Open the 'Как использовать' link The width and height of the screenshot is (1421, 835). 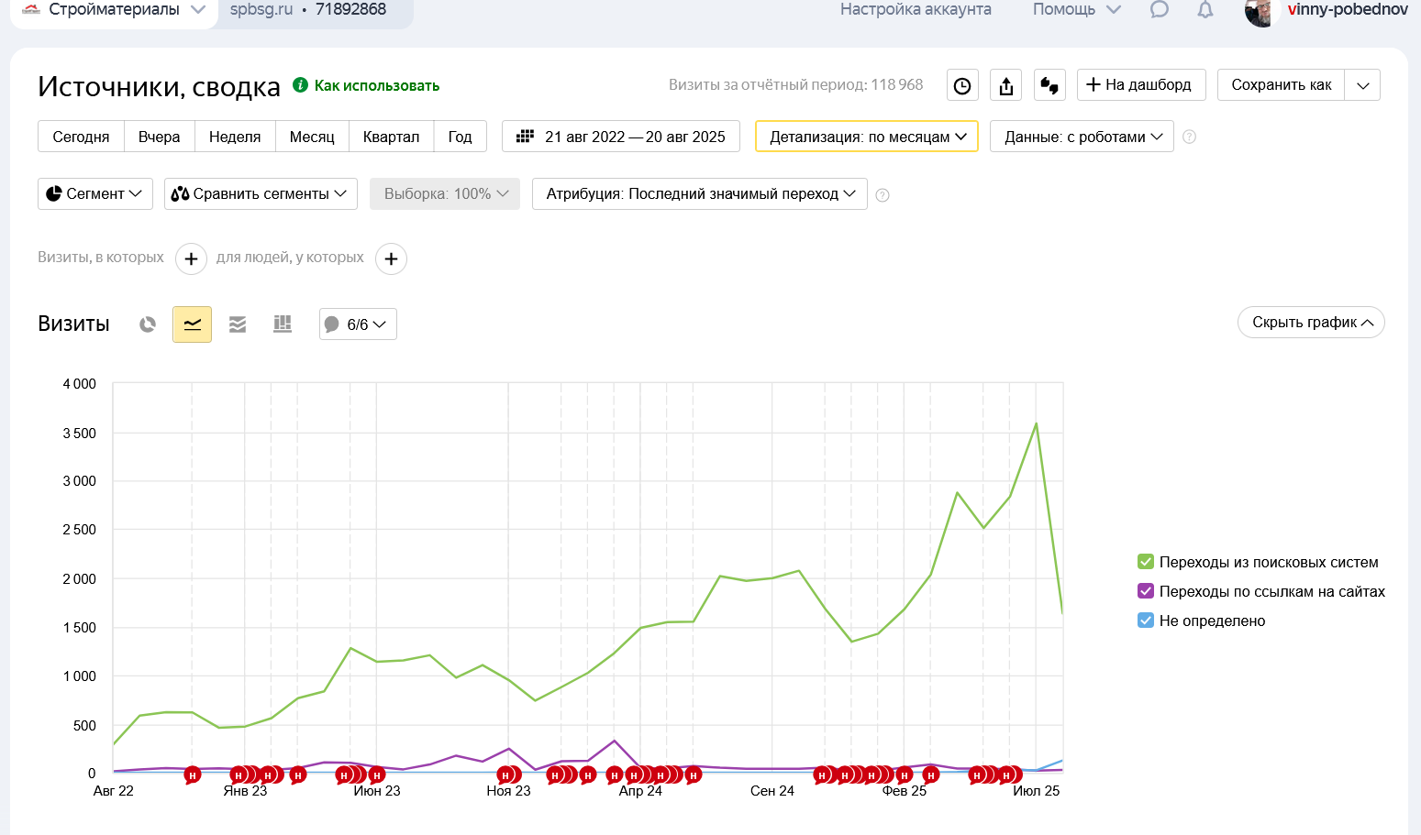pos(377,85)
